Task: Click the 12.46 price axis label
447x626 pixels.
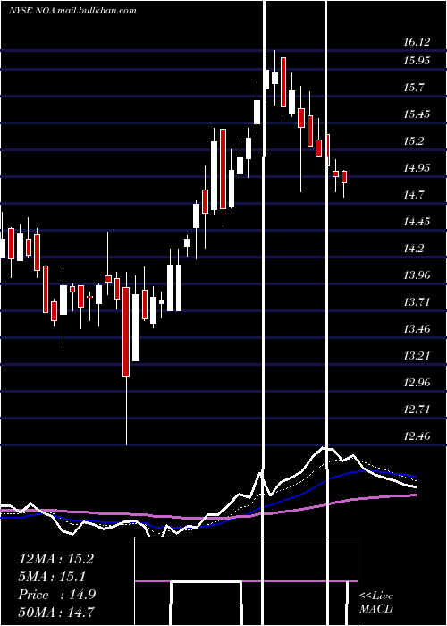Action: pos(417,436)
